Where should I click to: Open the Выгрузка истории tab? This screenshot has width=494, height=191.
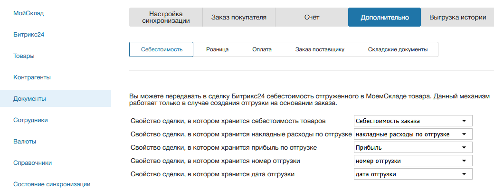coord(457,17)
